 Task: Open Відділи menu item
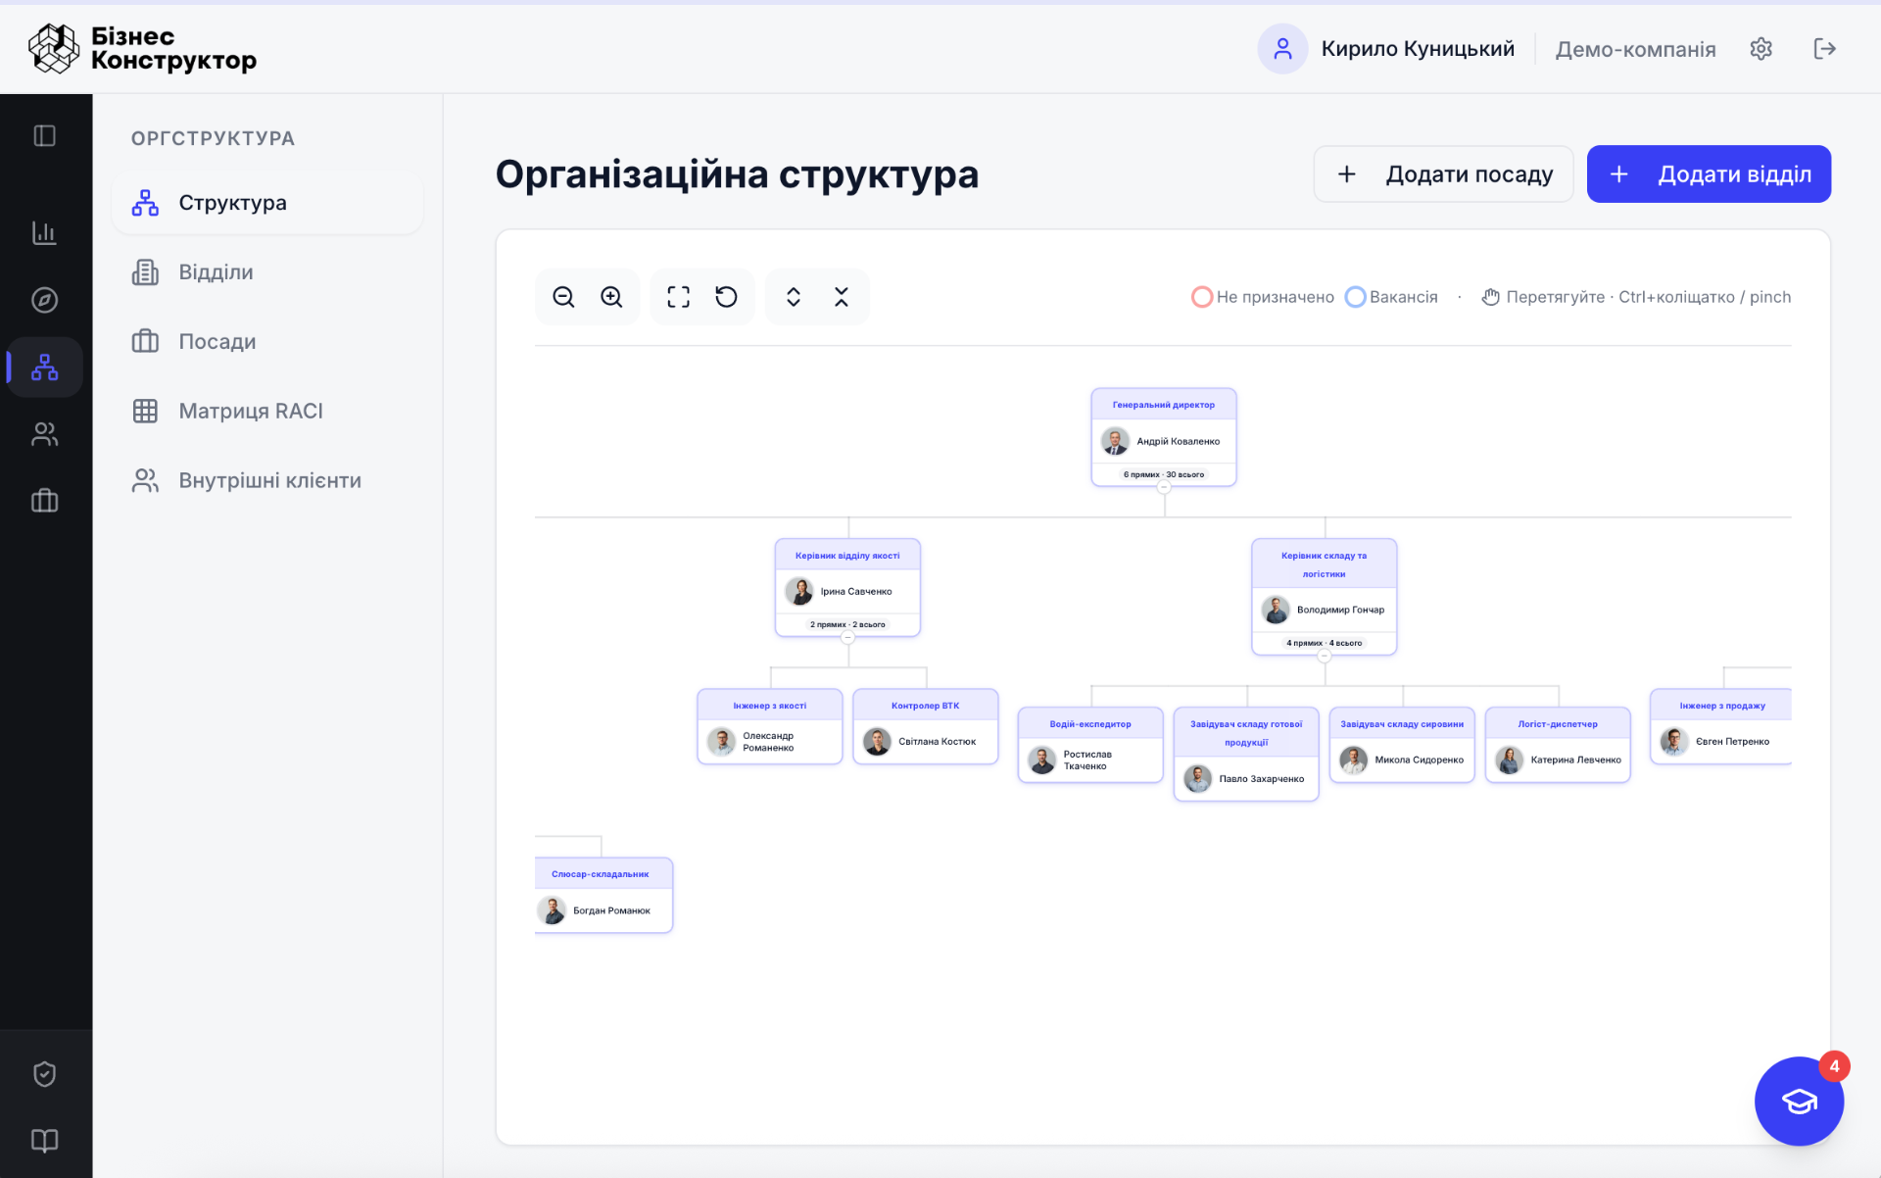tap(267, 272)
